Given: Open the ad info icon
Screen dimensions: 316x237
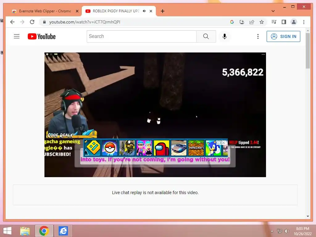Looking at the screenshot, I should (219, 143).
